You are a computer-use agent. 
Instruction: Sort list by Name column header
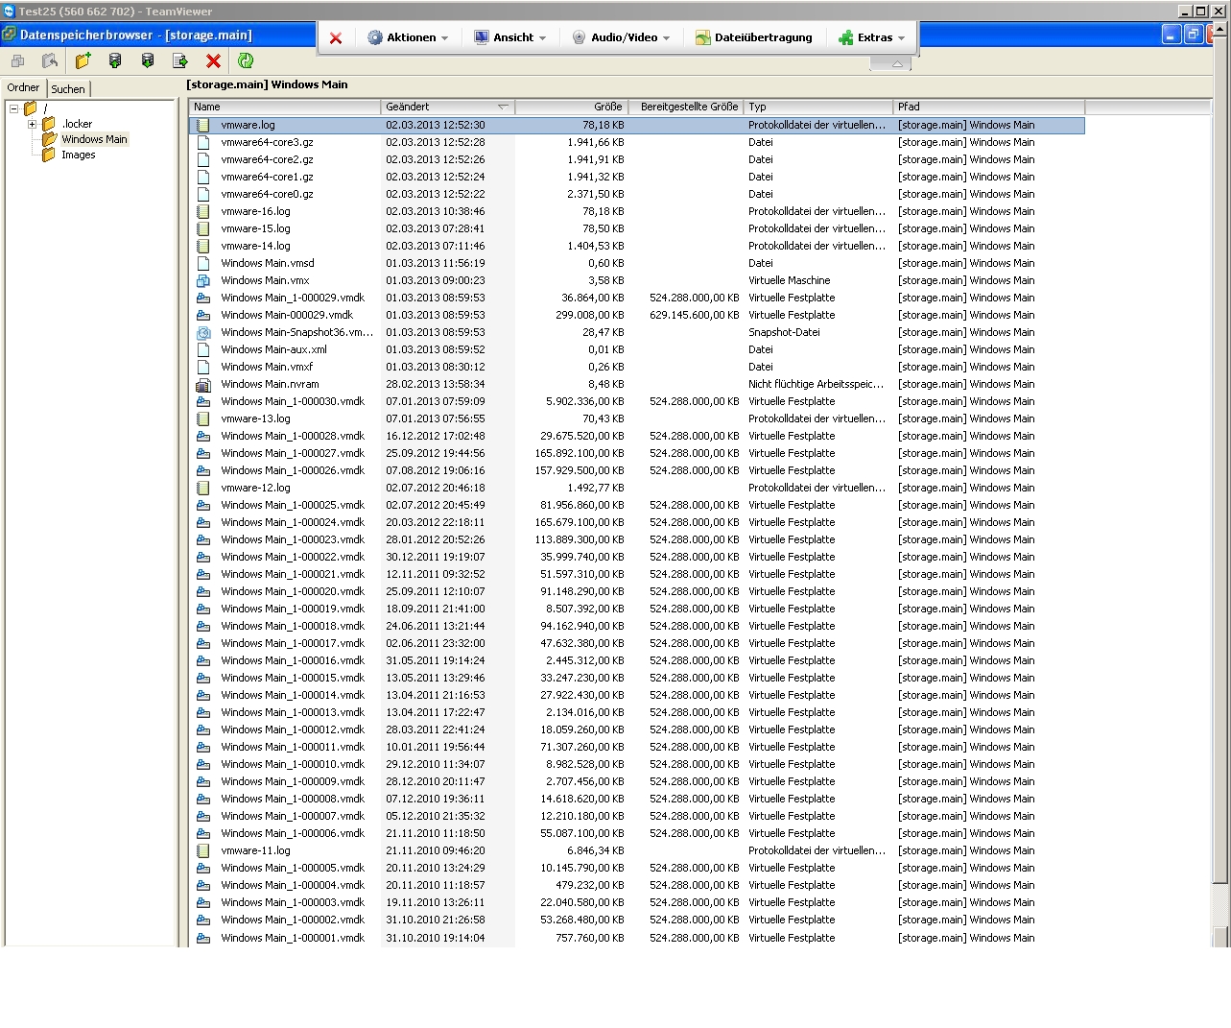tap(285, 107)
